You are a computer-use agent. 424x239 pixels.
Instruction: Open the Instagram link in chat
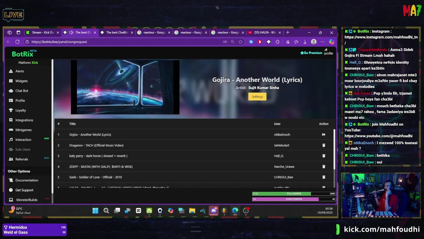pos(381,37)
